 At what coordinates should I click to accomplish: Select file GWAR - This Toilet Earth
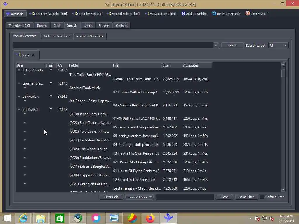click(137, 79)
